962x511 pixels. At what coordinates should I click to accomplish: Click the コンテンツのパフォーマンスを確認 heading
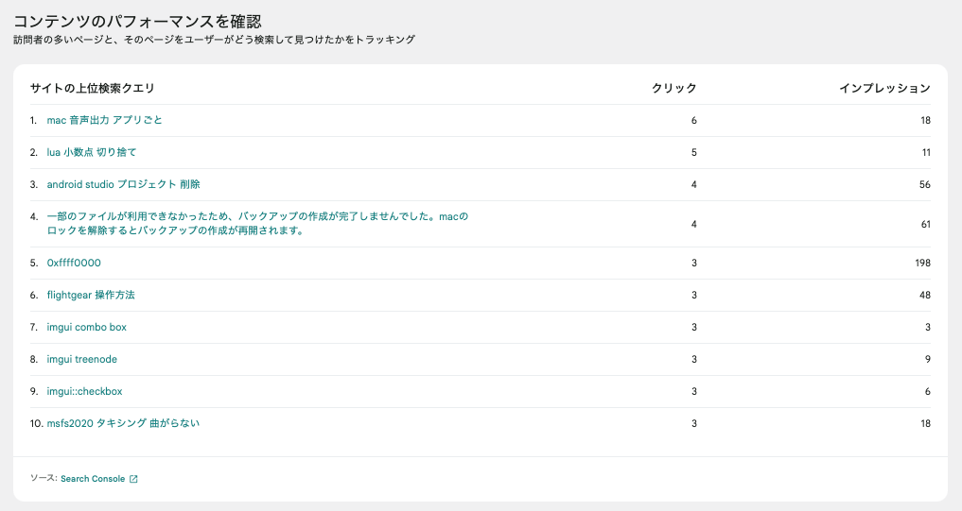pyautogui.click(x=138, y=20)
